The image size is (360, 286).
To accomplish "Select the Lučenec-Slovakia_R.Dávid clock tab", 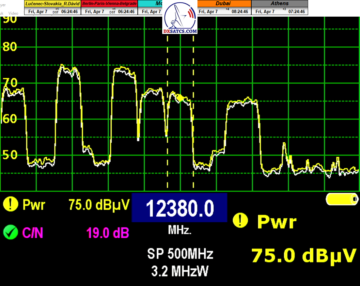I will [52, 4].
